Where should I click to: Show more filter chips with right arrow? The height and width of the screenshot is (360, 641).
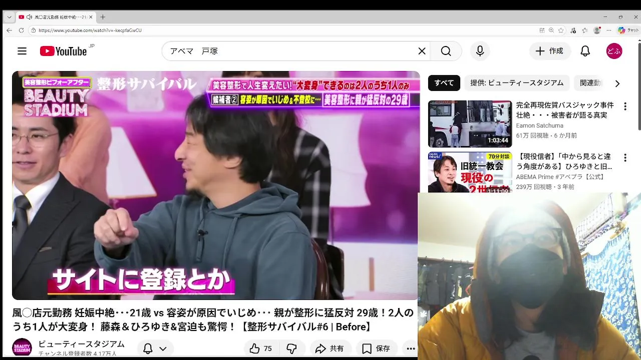[617, 83]
